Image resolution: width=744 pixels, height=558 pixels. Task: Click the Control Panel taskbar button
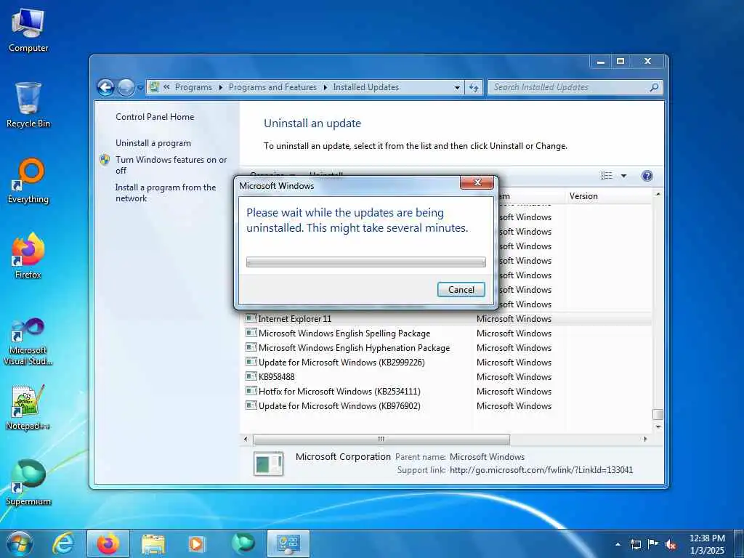coord(288,543)
